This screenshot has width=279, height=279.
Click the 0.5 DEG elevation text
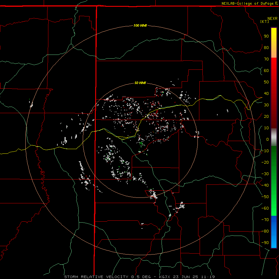tap(141, 277)
